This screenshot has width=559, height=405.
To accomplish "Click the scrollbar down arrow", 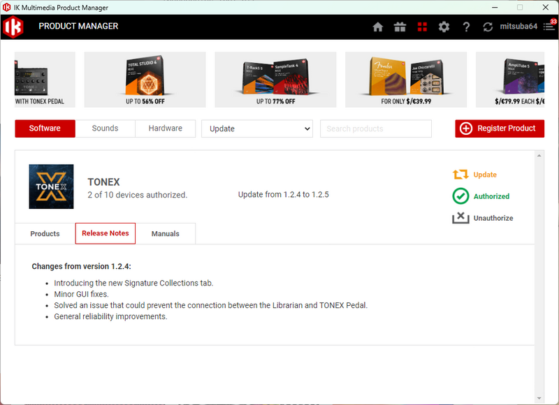I will (x=539, y=398).
